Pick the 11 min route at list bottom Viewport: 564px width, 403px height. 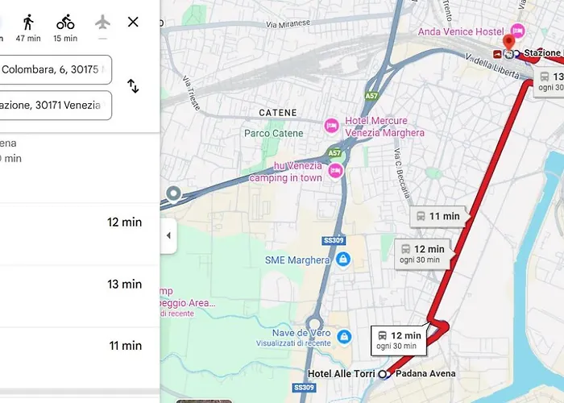(80, 358)
